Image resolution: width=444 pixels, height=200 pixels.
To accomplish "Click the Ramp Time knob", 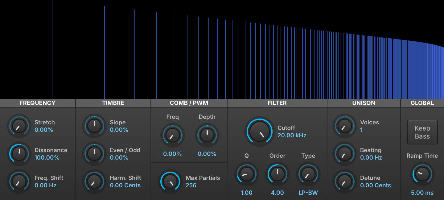I will [422, 174].
